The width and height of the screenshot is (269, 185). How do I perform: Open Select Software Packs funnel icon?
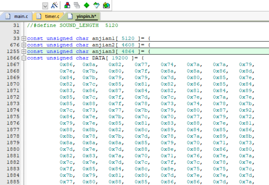97,5
